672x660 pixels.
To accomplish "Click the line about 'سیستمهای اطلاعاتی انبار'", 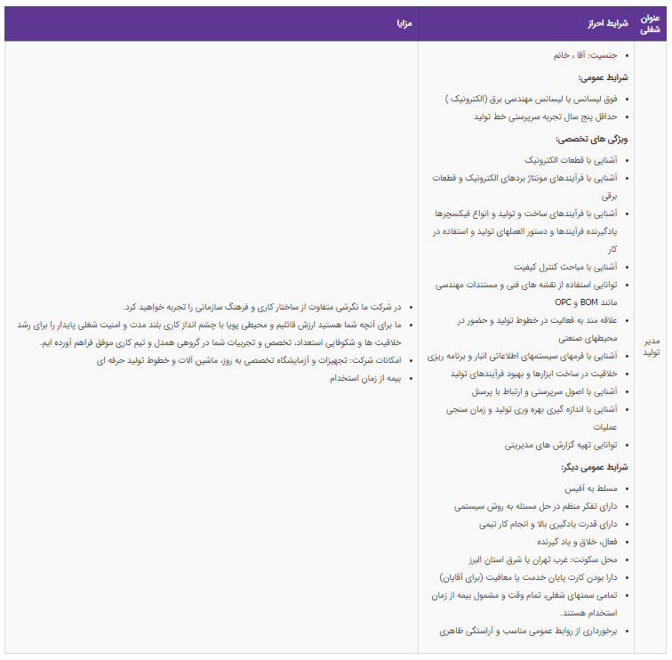I will point(522,357).
